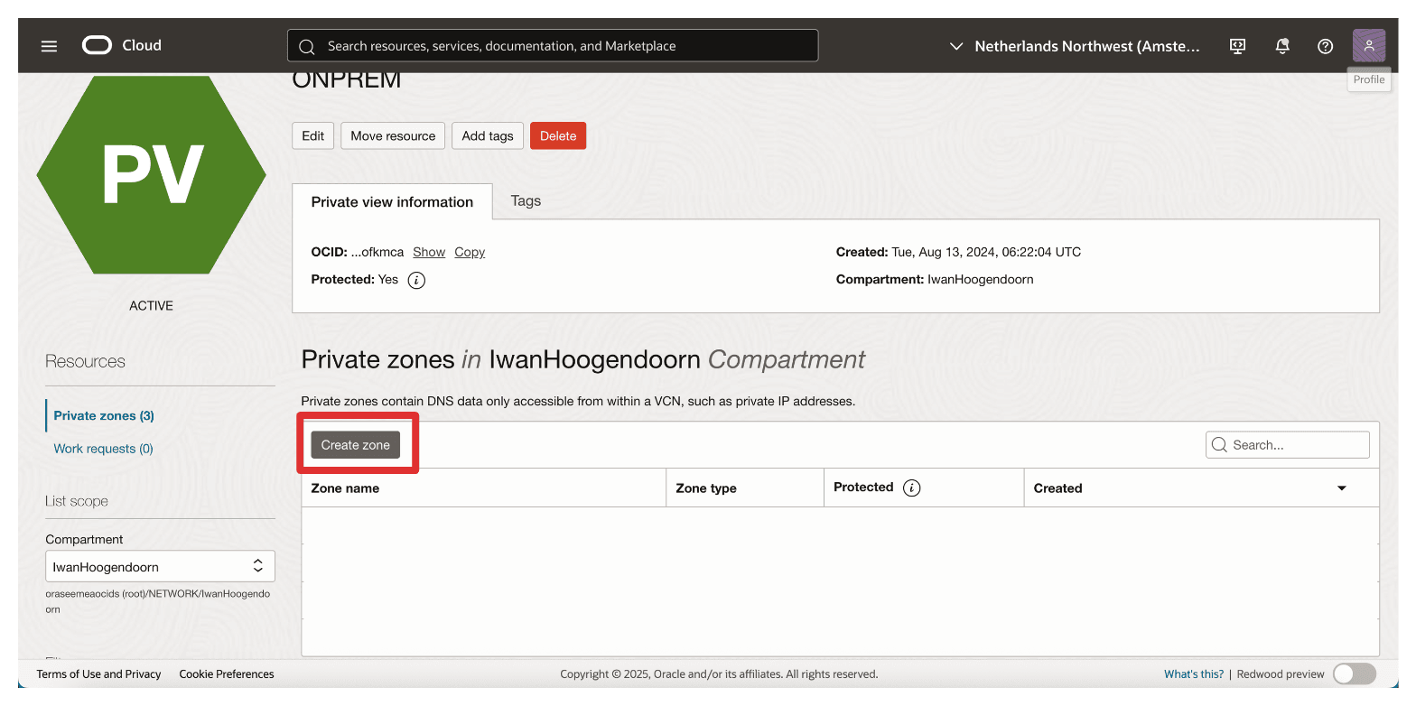Open the What's this? link
Image resolution: width=1416 pixels, height=706 pixels.
[x=1194, y=674]
